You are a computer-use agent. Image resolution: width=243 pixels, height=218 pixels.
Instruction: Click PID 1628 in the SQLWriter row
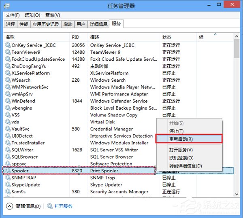pos(77,150)
